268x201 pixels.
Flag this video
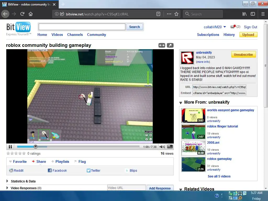[x=80, y=161]
